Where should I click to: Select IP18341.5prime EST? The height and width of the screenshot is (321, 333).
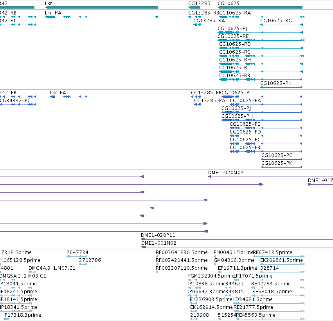16,311
